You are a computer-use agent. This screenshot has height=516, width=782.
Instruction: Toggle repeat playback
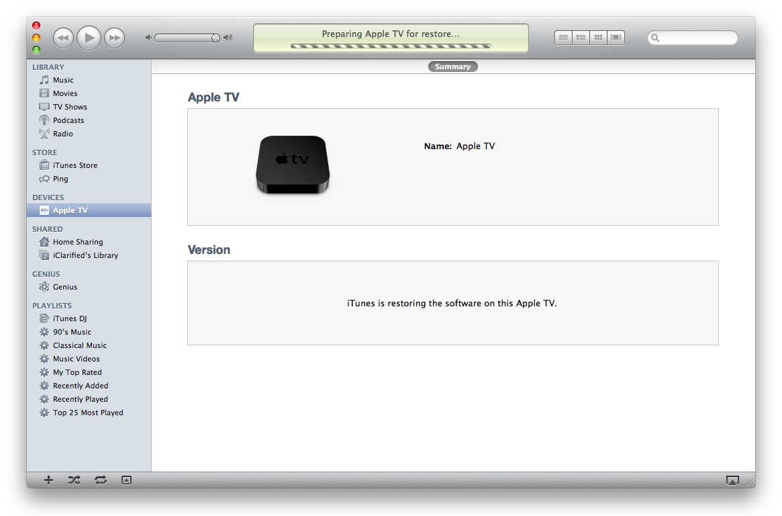pyautogui.click(x=101, y=480)
